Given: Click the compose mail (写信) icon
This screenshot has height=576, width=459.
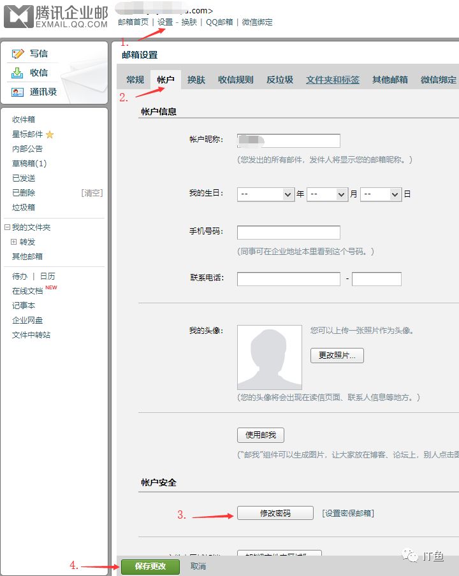Looking at the screenshot, I should point(18,54).
